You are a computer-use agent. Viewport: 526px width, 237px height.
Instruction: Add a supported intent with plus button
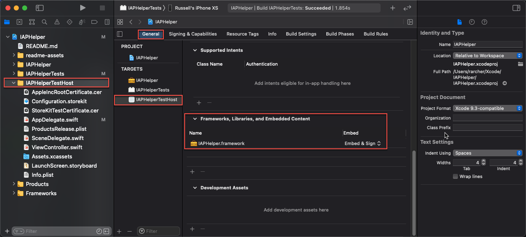click(199, 102)
